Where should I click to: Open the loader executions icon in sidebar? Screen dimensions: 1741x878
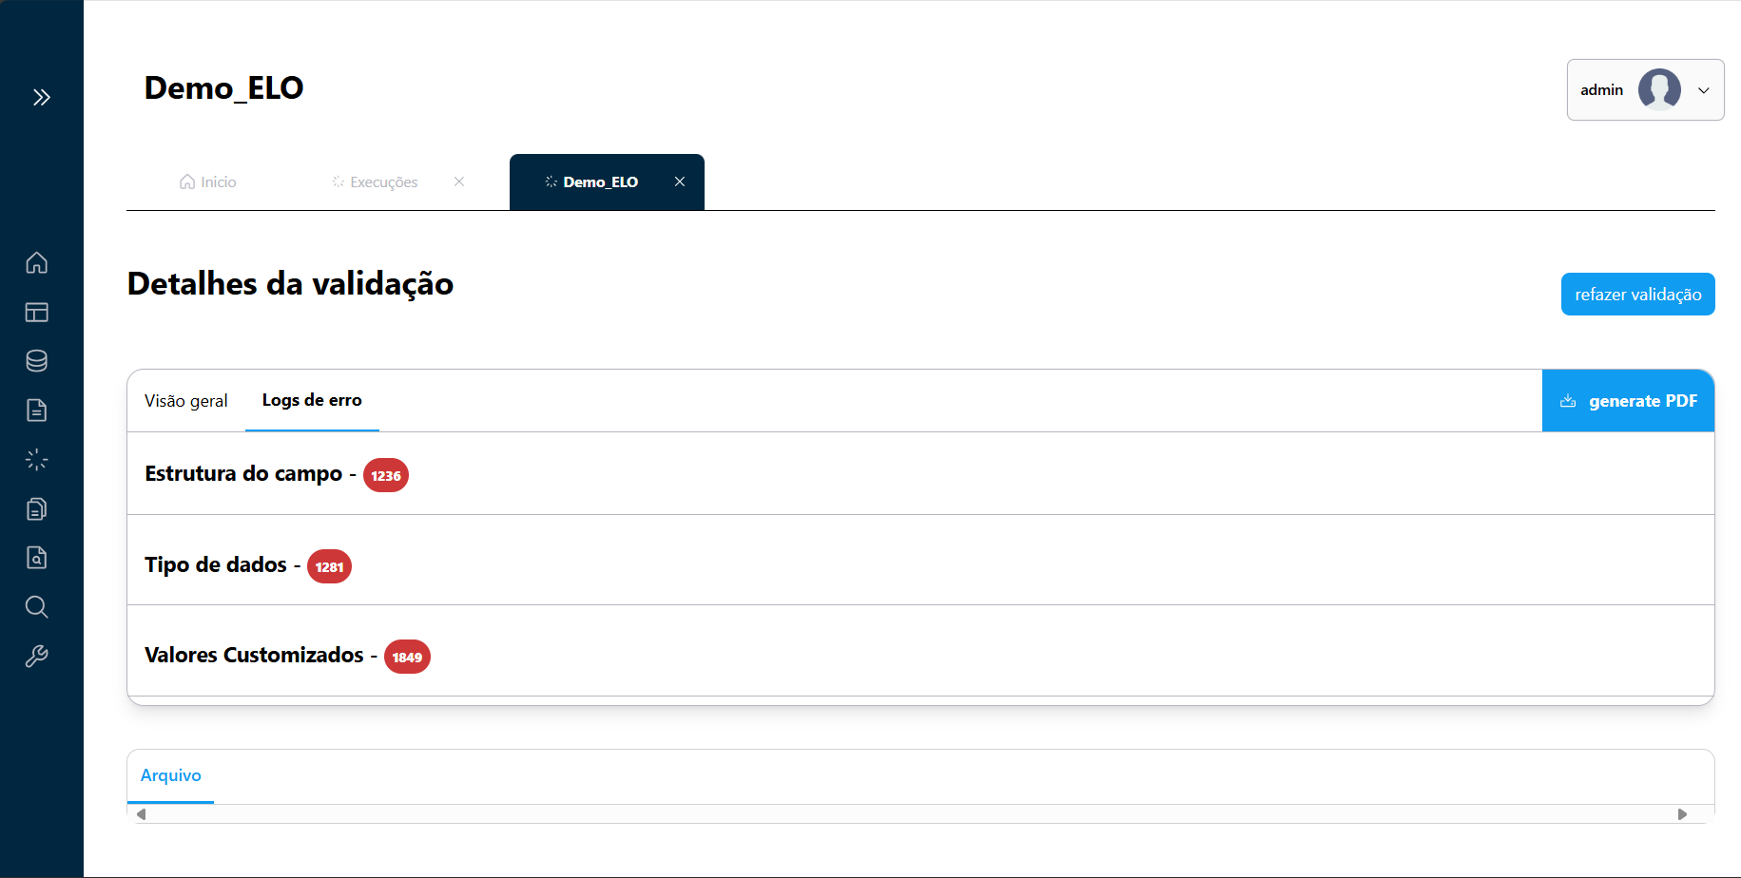[37, 460]
